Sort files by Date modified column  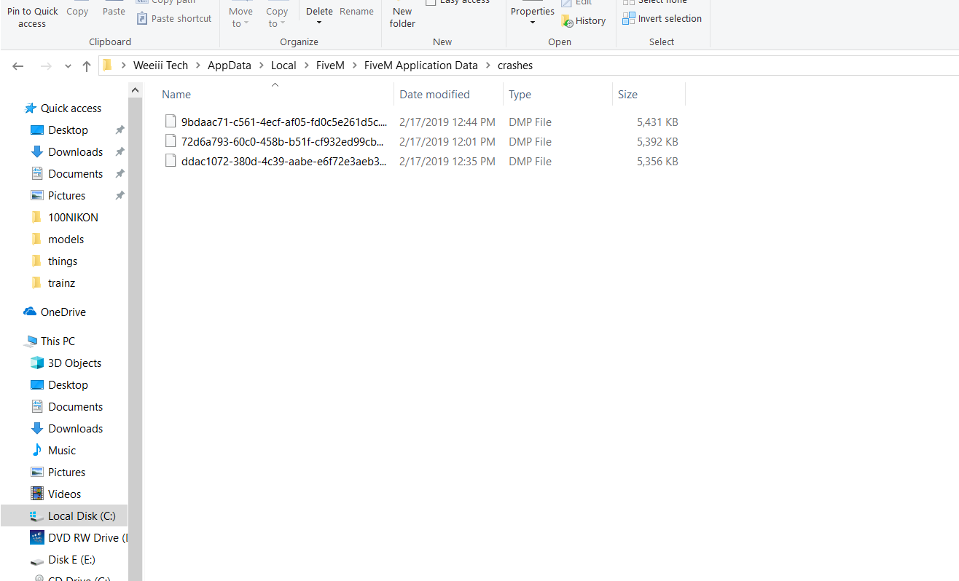(x=434, y=95)
